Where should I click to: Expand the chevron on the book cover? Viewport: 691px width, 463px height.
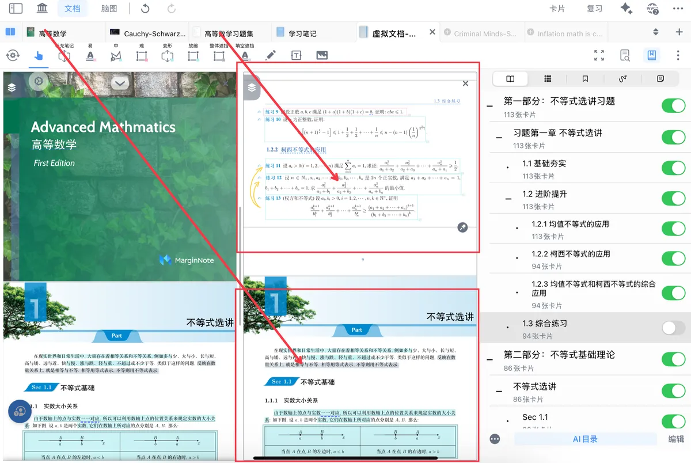coord(120,84)
